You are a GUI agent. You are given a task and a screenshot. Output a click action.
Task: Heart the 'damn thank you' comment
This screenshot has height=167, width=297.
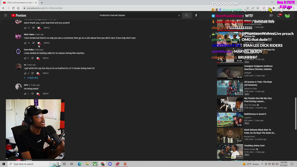tap(39, 28)
